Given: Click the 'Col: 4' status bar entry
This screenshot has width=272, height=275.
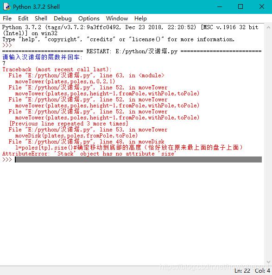Looking at the screenshot, I should click(262, 271).
